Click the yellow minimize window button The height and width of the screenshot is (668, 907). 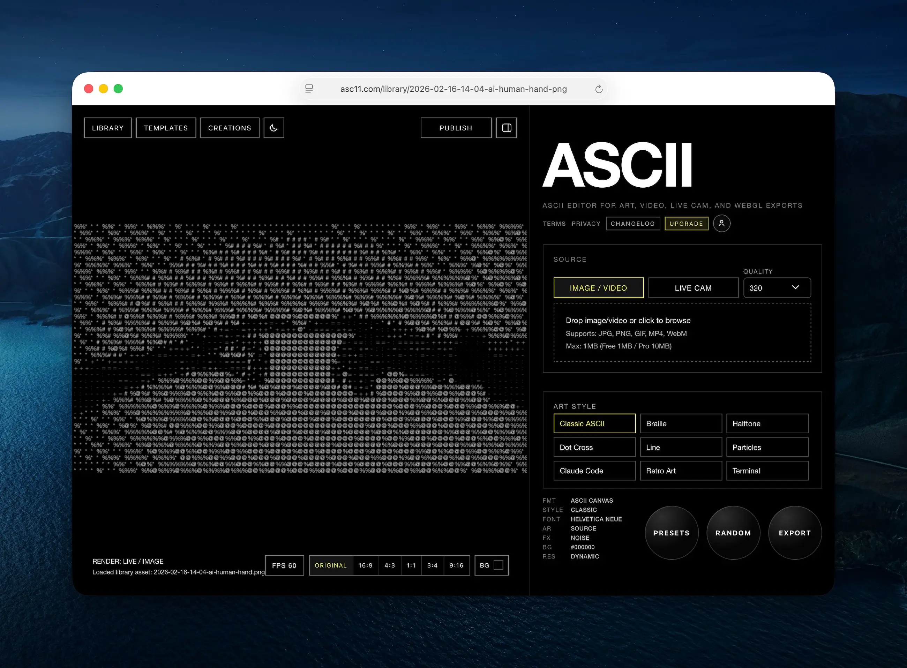coord(104,89)
